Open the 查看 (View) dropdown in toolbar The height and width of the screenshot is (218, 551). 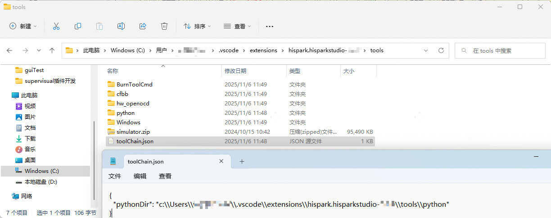point(237,26)
